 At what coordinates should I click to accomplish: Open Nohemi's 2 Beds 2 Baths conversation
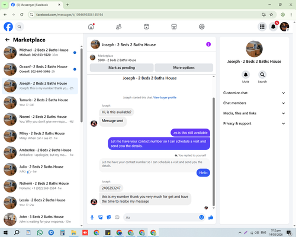click(x=40, y=186)
